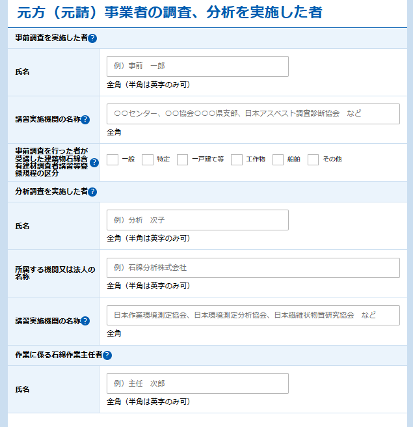Select the 工作物 checkbox

coord(237,159)
